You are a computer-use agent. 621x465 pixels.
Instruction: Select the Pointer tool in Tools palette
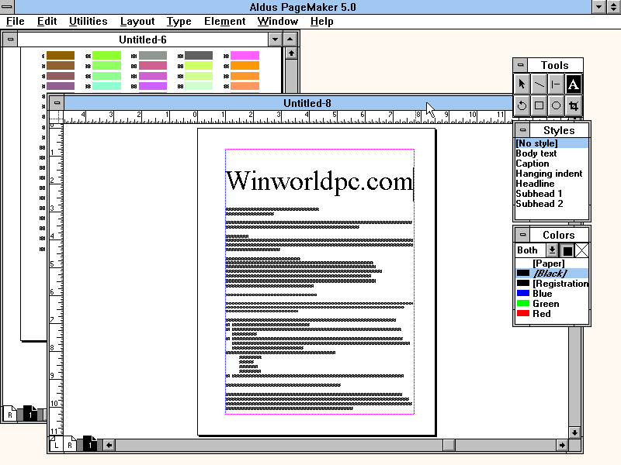tap(522, 84)
